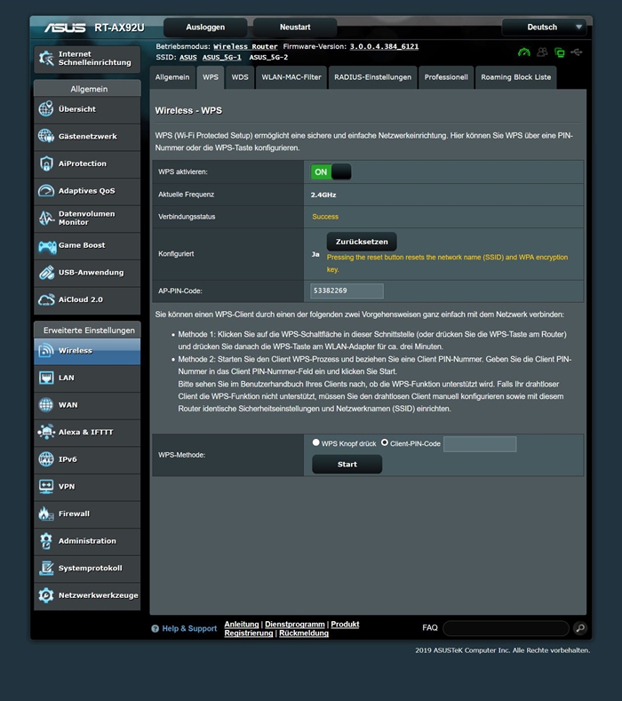622x701 pixels.
Task: Click the AiCloud 2.0 cloud icon
Action: [46, 299]
